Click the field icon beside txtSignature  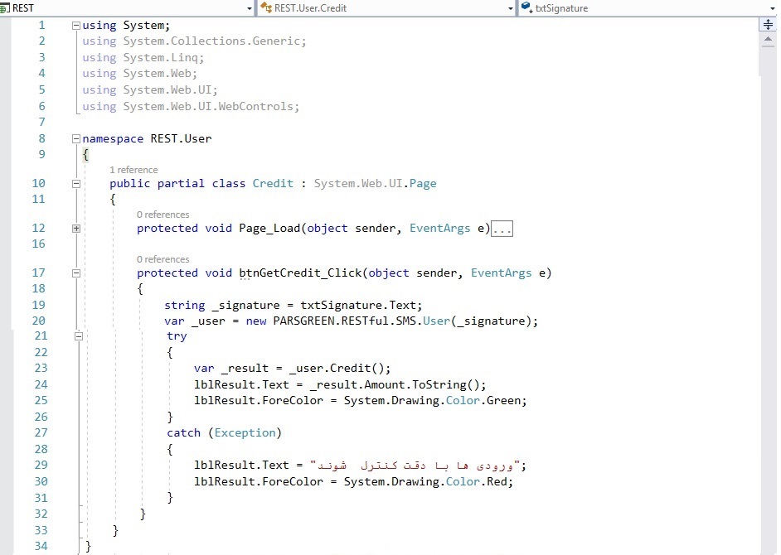pyautogui.click(x=527, y=8)
